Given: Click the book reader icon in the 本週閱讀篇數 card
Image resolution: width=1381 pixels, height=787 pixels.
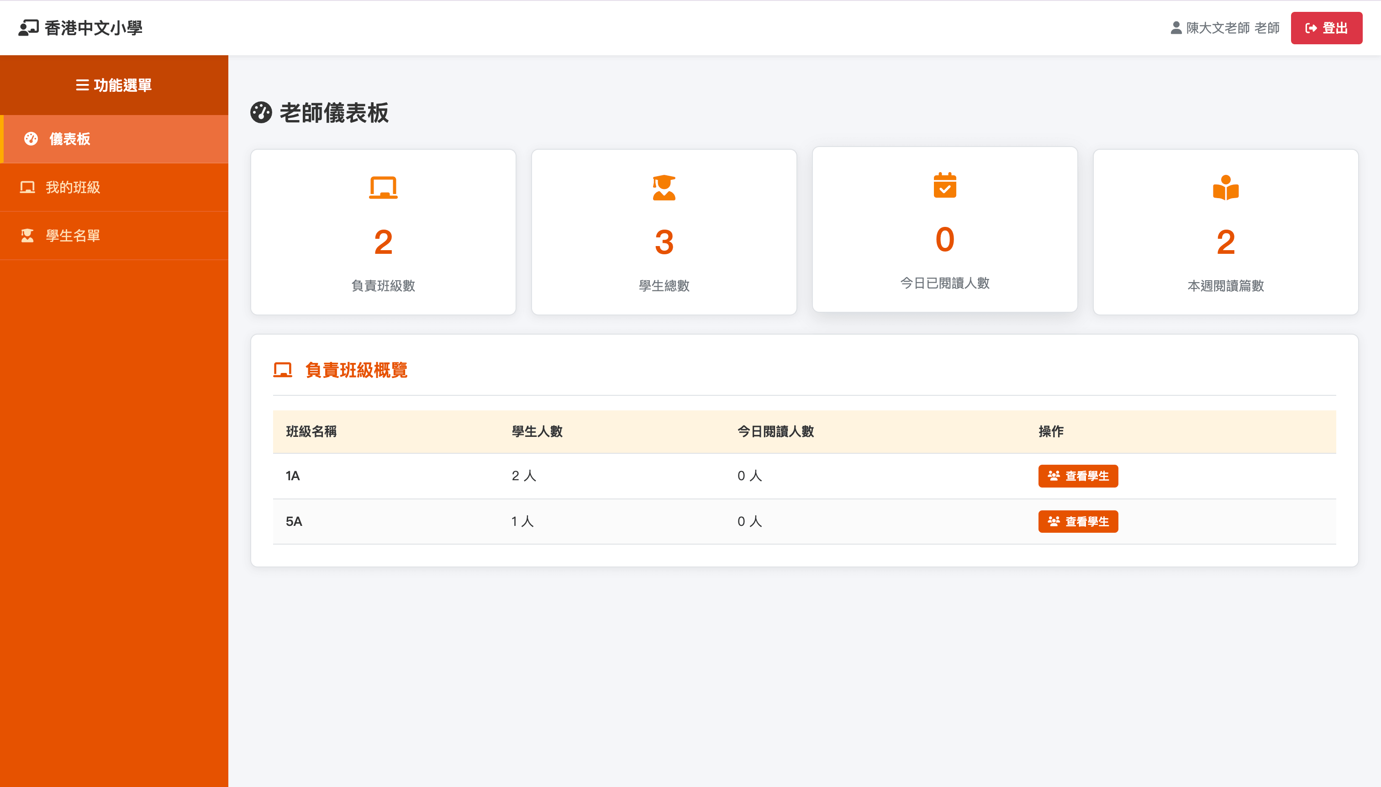Looking at the screenshot, I should 1225,188.
